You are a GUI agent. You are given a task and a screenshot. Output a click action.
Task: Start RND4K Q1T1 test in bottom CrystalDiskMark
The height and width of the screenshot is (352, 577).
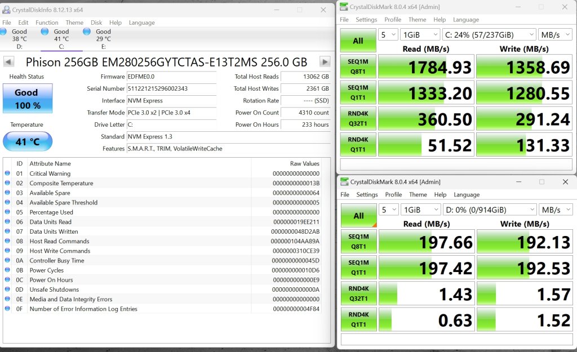(359, 319)
